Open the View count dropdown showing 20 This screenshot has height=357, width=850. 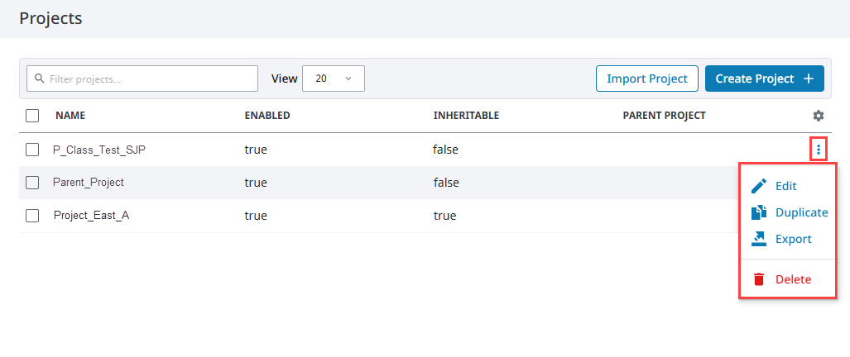click(x=334, y=79)
